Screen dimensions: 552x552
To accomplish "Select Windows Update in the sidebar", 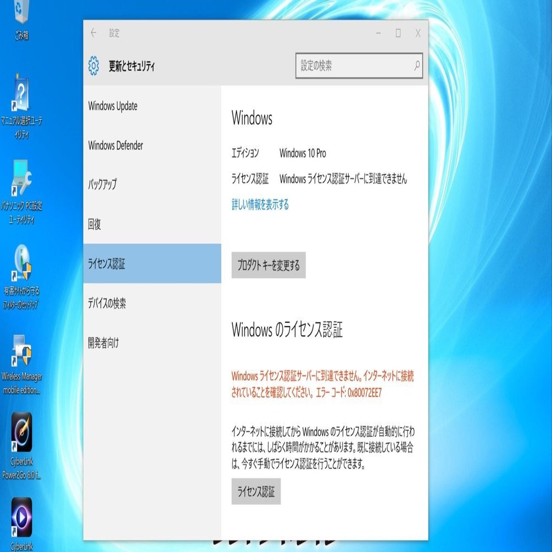I will 113,107.
